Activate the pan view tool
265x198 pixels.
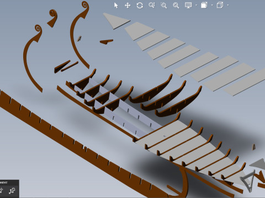(x=128, y=5)
